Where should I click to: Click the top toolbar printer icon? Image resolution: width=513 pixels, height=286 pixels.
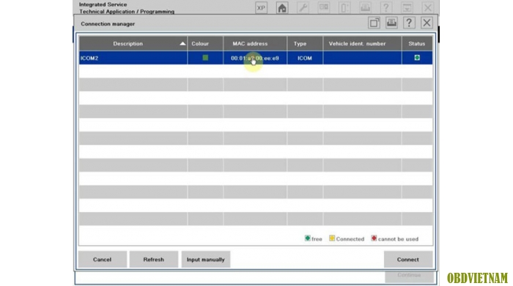(365, 8)
